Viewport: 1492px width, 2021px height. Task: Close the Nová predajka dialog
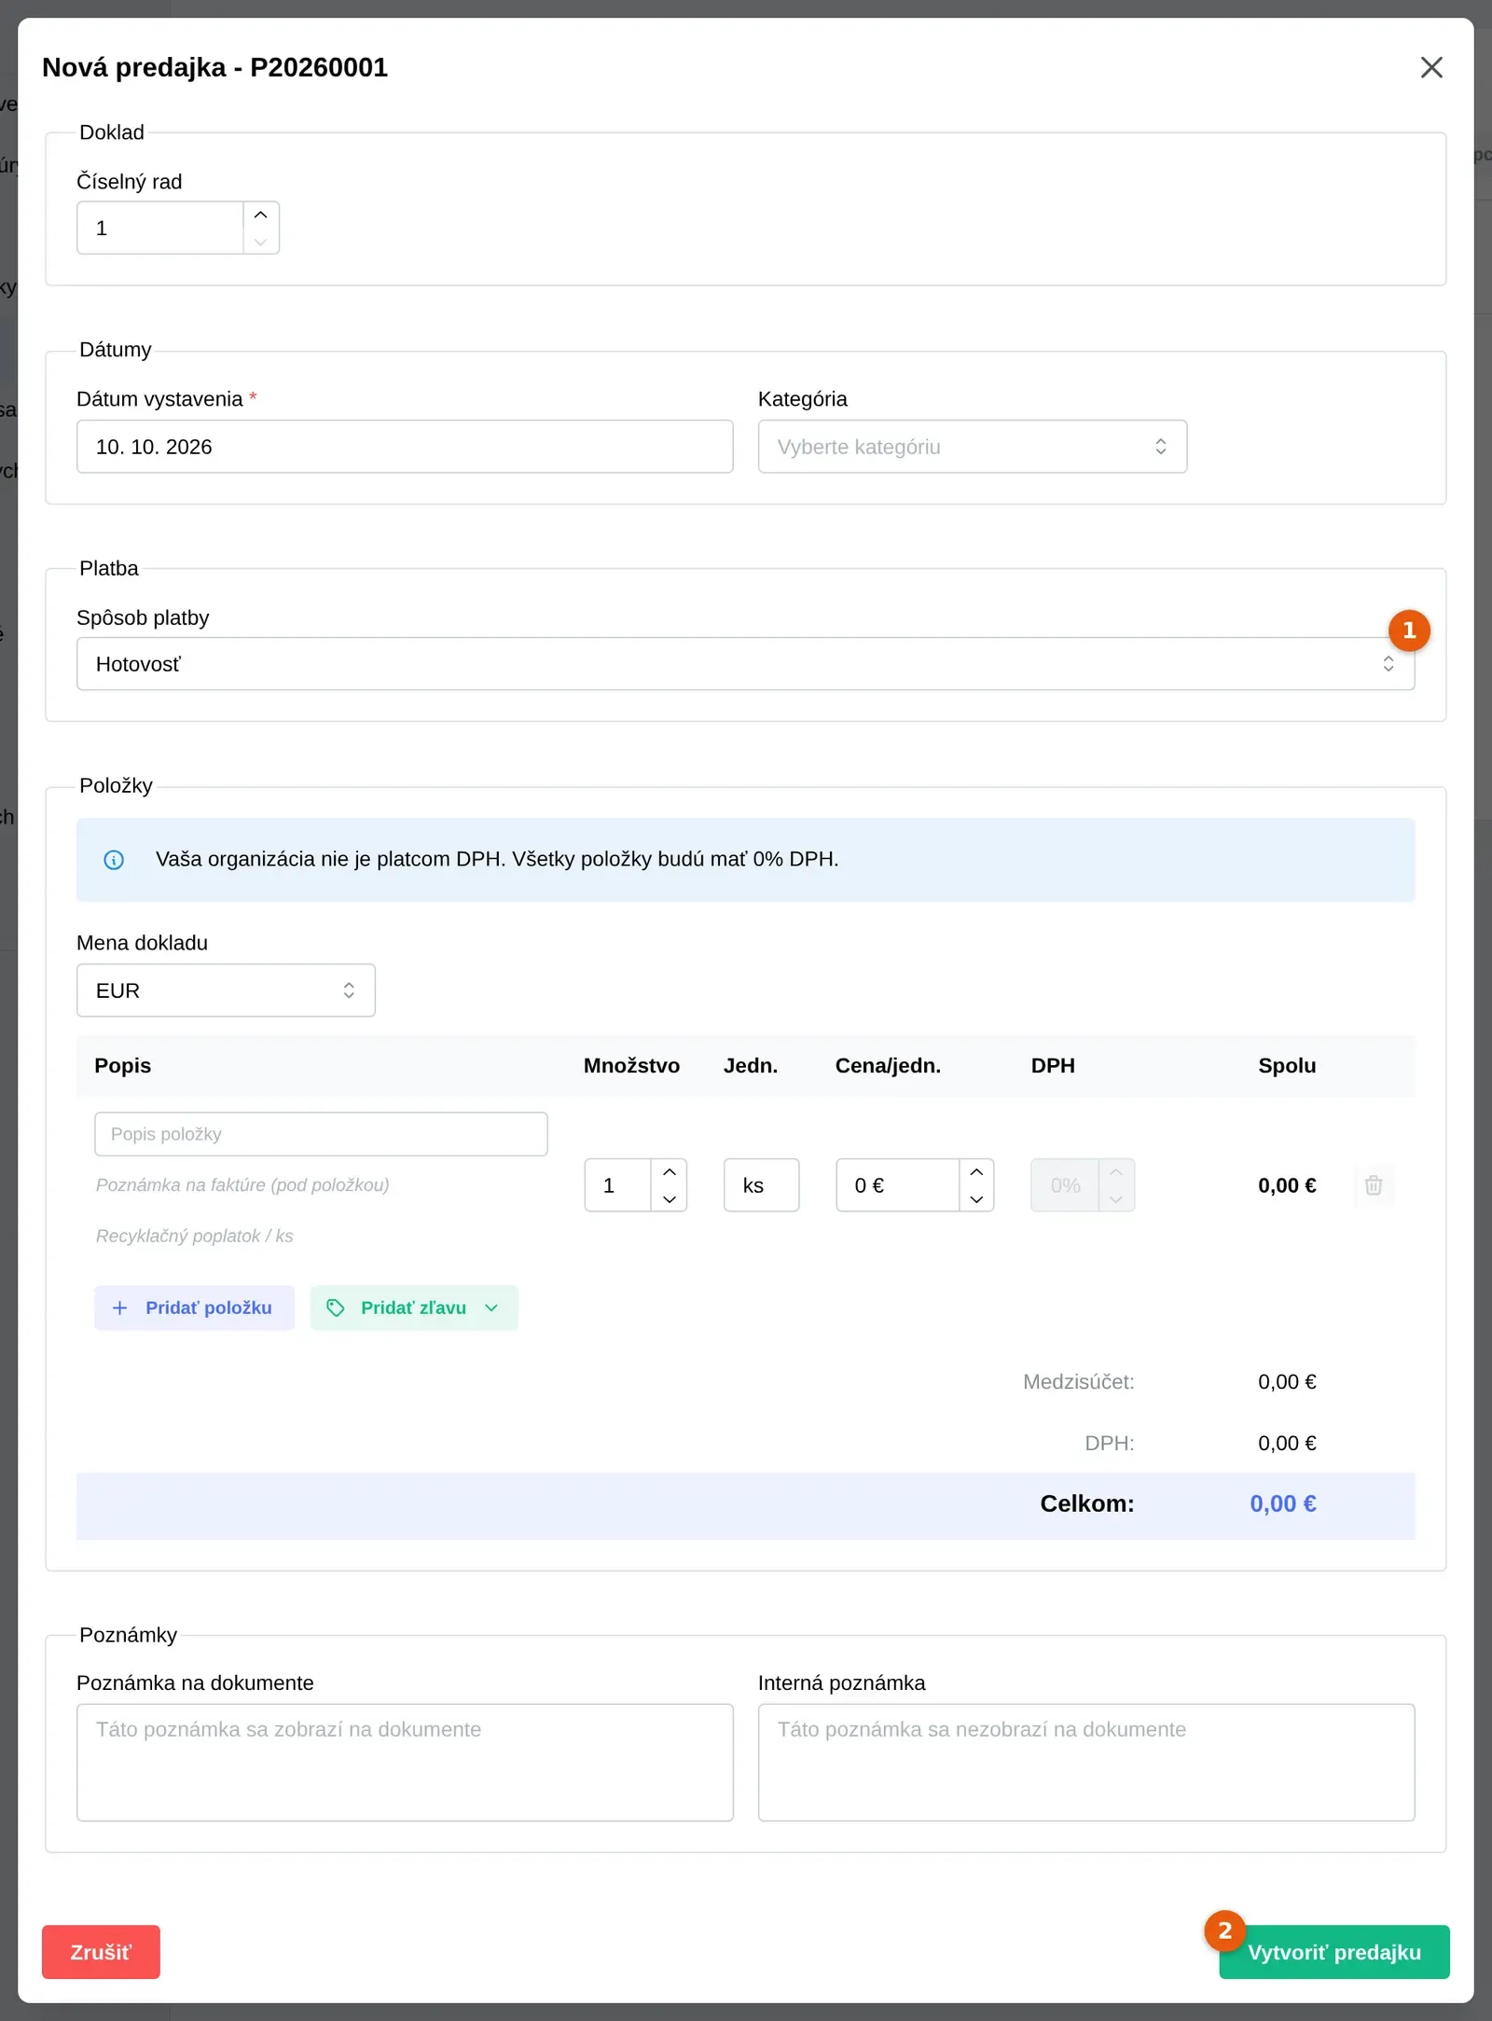tap(1431, 67)
